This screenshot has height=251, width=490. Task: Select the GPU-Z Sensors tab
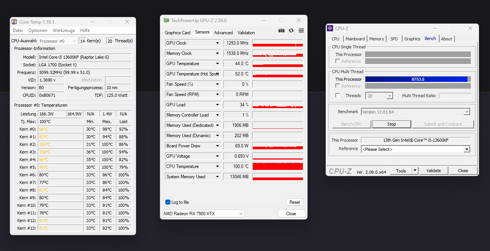(202, 32)
